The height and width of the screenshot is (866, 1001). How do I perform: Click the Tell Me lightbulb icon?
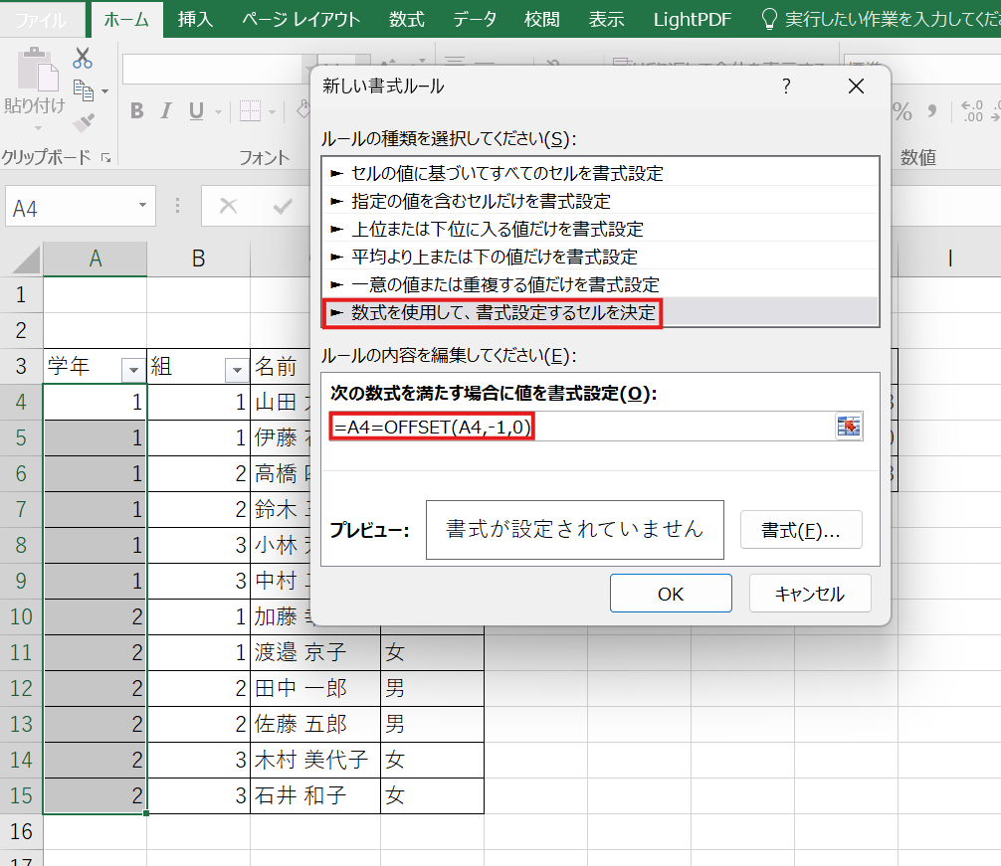[x=768, y=19]
